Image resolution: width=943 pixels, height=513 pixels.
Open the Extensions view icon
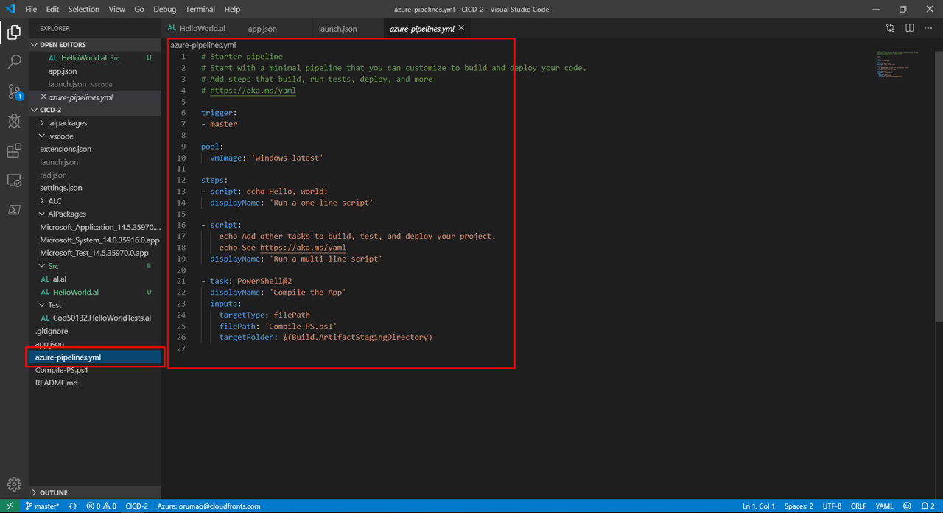tap(14, 150)
